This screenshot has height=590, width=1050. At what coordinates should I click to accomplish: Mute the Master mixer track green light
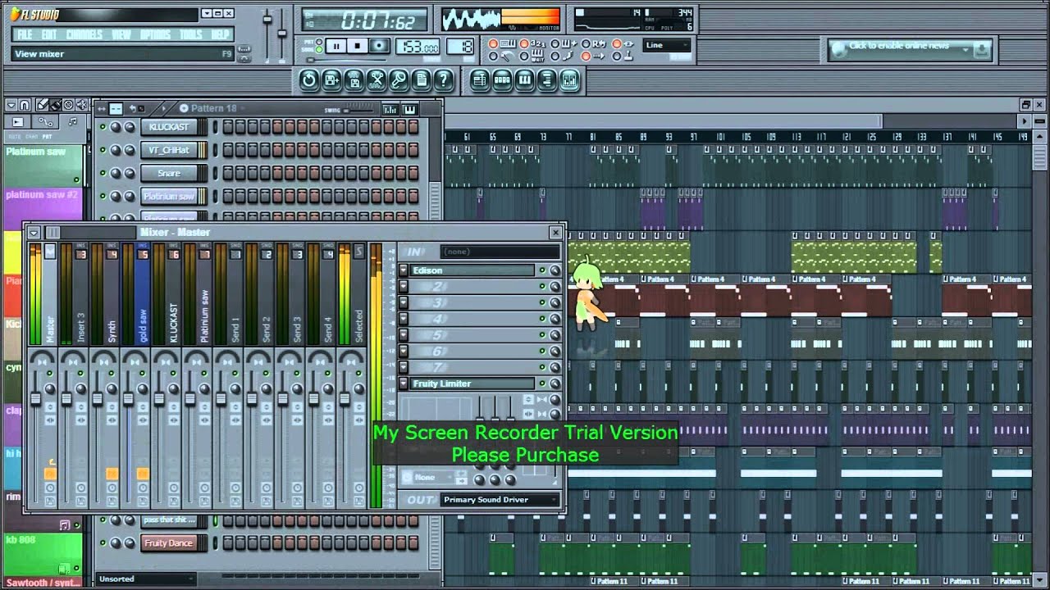49,373
